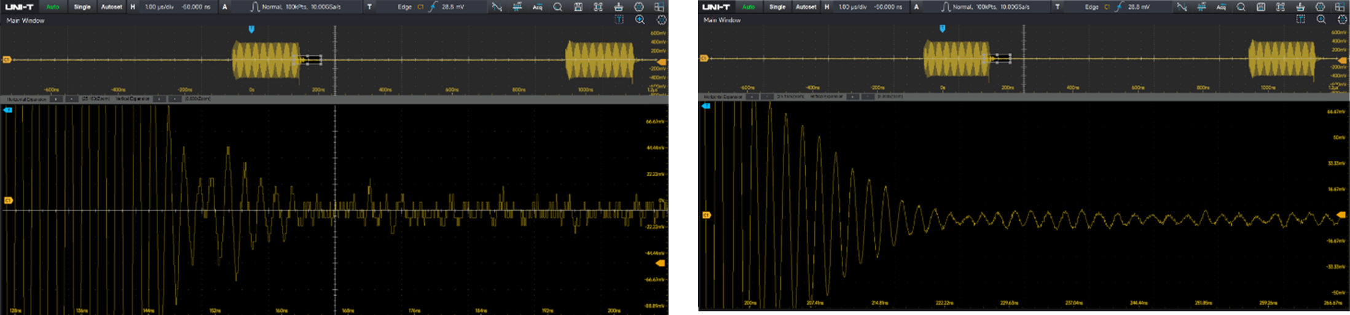Open the window layout icon in the right toolbar
1350x315 pixels.
point(1340,7)
